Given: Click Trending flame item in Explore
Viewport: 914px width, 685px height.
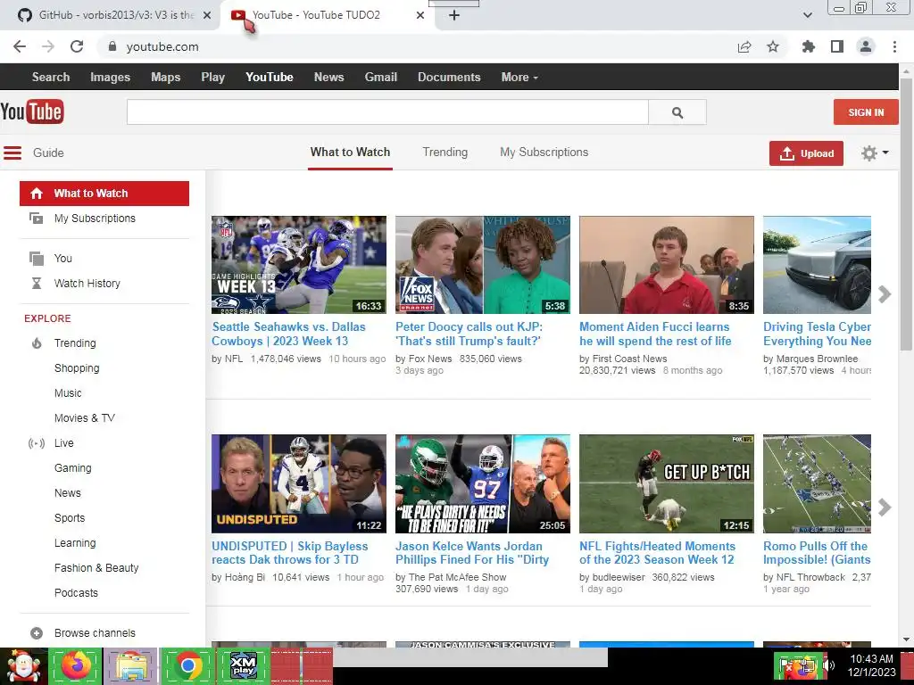Looking at the screenshot, I should pos(75,343).
